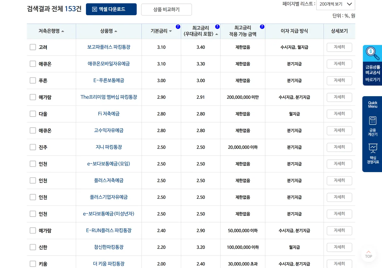The width and height of the screenshot is (382, 268).
Task: Jump to page top with TOP button
Action: [369, 254]
